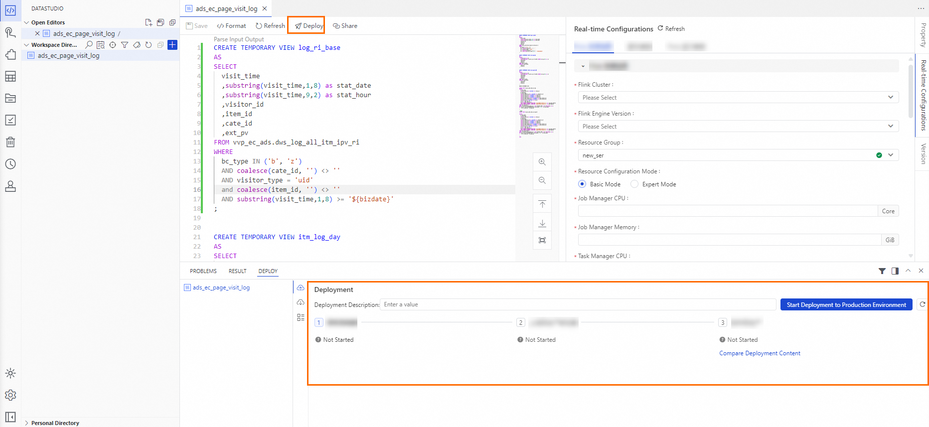The image size is (929, 427).
Task: Click locate target icon in Workspace Directory
Action: tap(113, 45)
